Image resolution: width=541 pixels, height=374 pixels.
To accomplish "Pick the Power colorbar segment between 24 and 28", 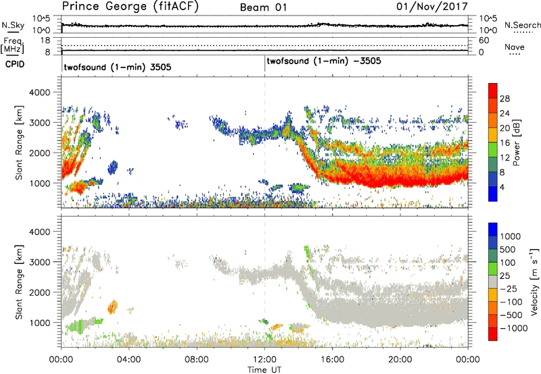I will 493,105.
